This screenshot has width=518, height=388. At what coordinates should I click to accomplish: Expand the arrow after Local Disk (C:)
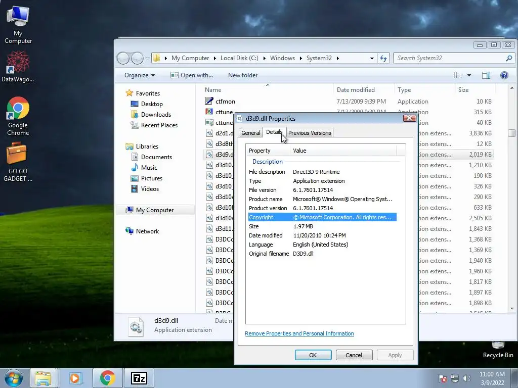(264, 58)
